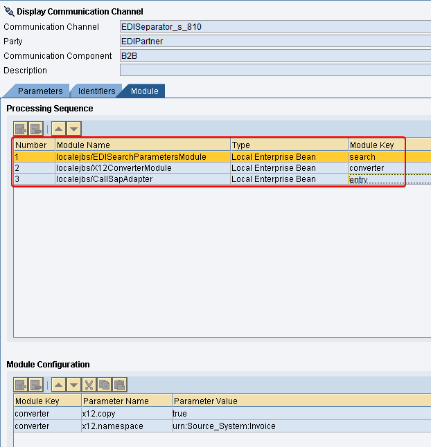The width and height of the screenshot is (431, 447).
Task: Select the Module tab
Action: point(144,91)
